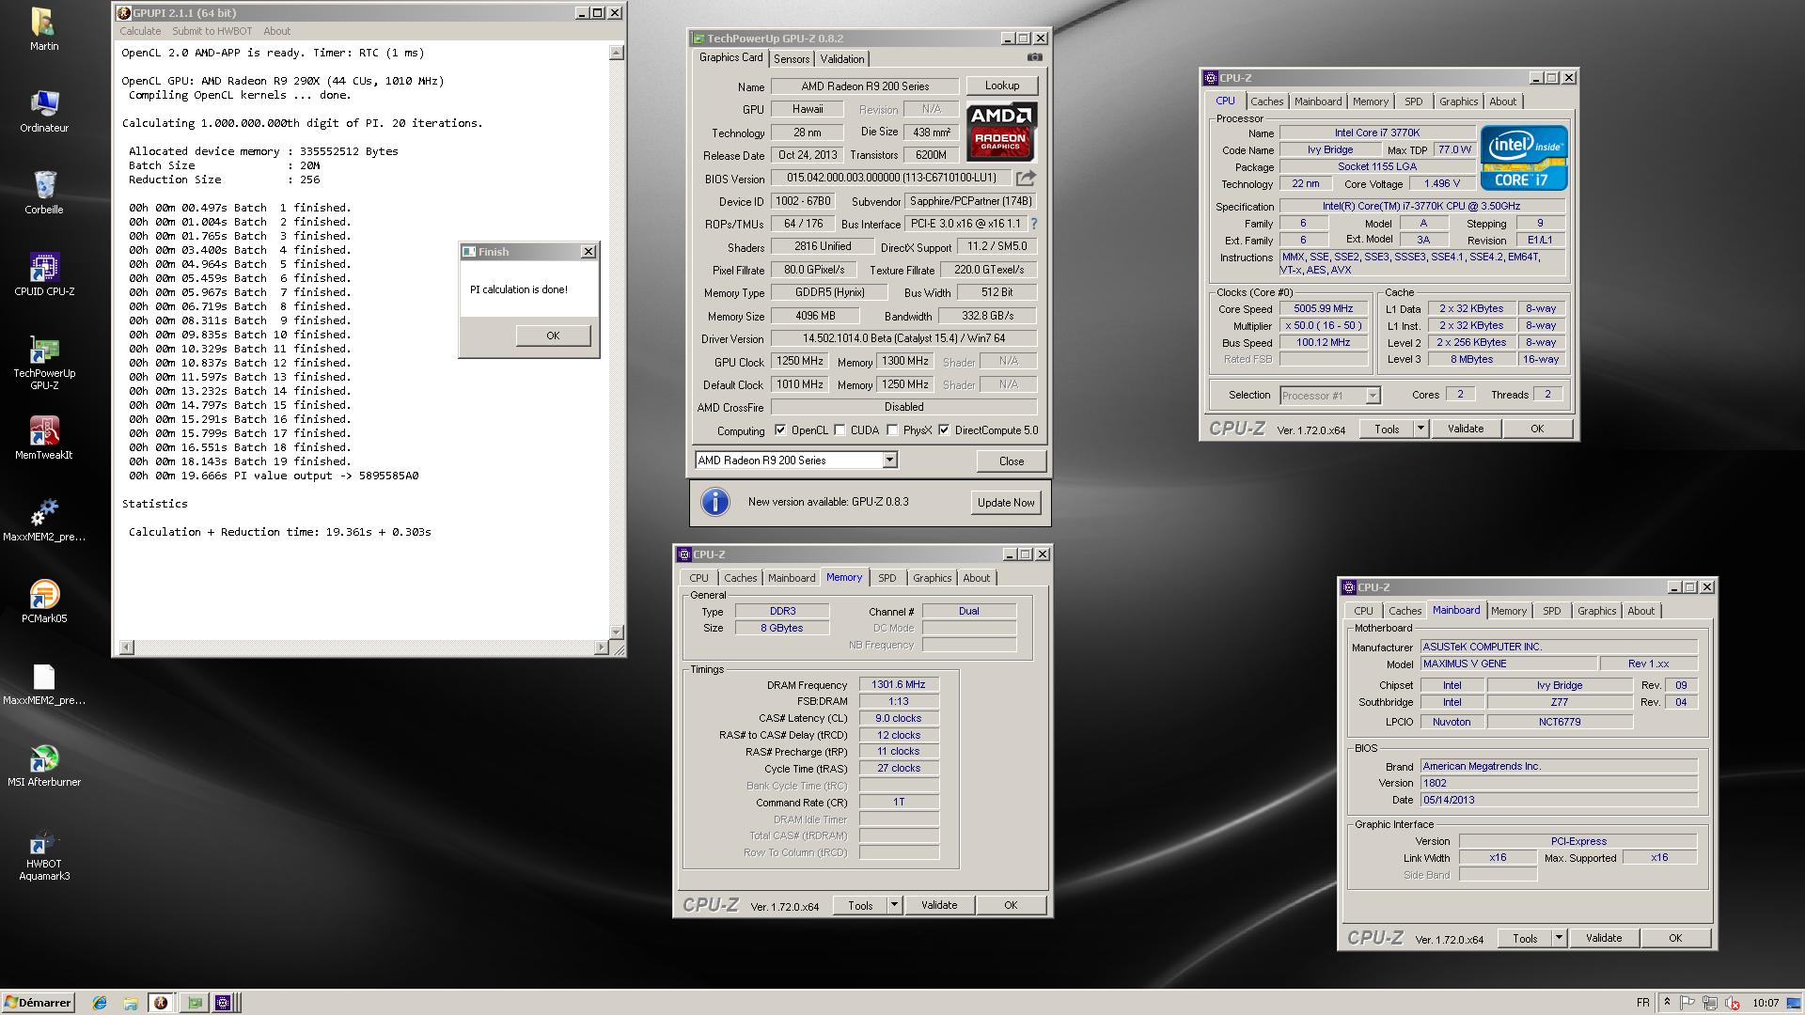Viewport: 1805px width, 1015px height.
Task: Click the BIOS share/export icon in GPU-Z
Action: [1026, 178]
